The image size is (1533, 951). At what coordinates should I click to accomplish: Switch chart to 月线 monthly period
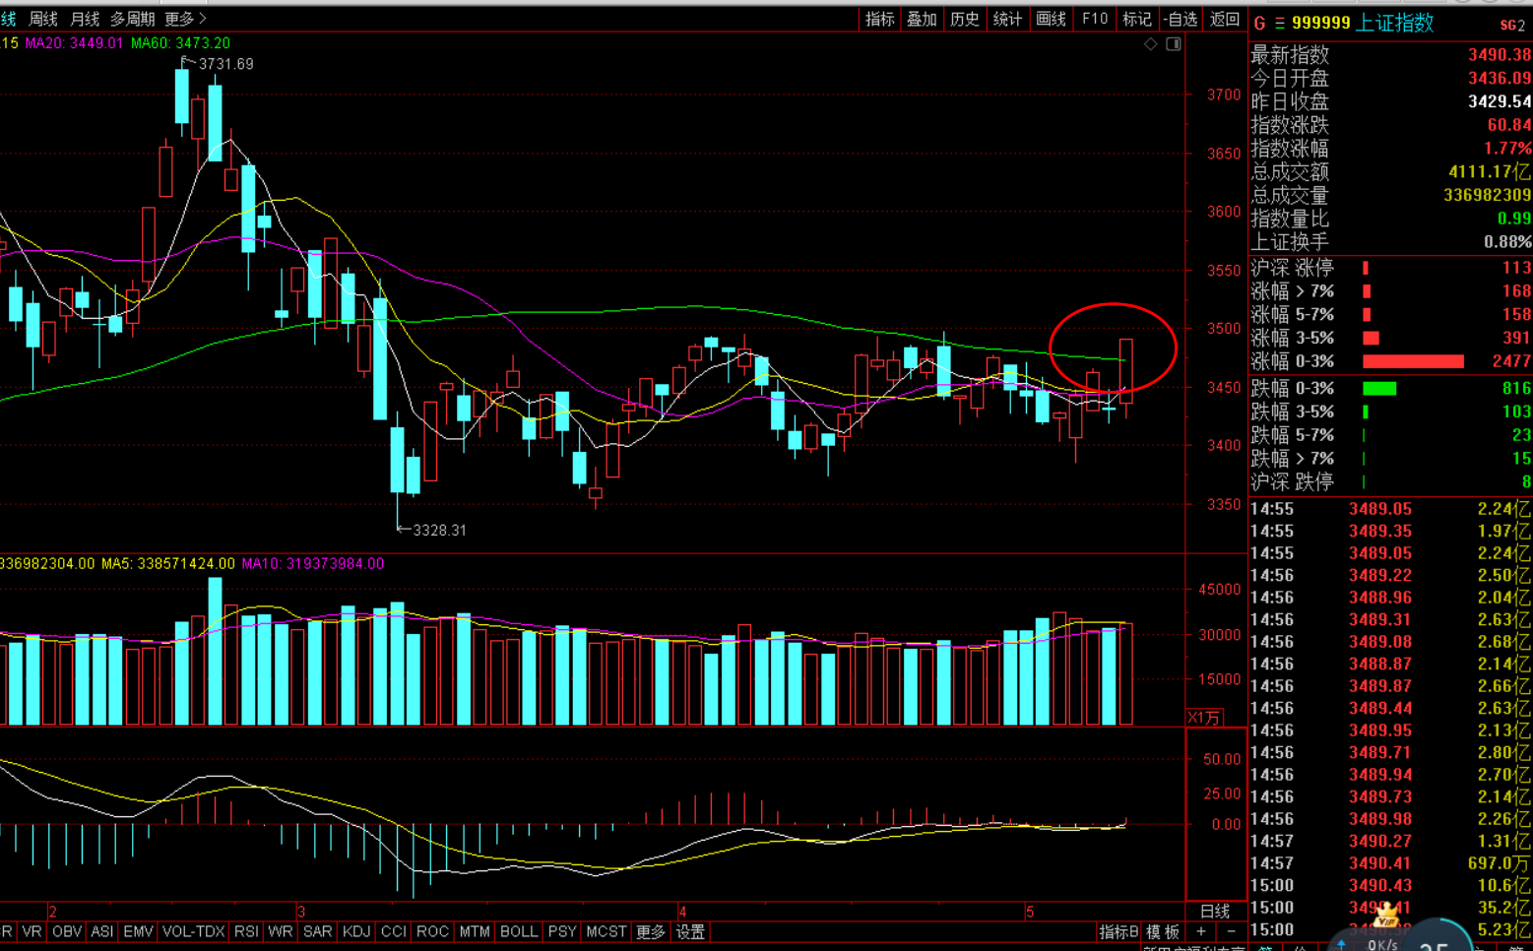(x=85, y=19)
